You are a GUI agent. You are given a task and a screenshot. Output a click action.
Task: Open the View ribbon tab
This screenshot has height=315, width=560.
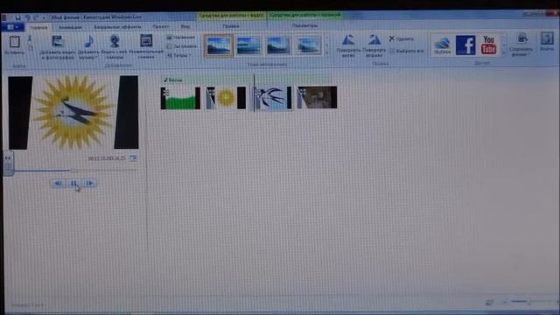click(185, 27)
